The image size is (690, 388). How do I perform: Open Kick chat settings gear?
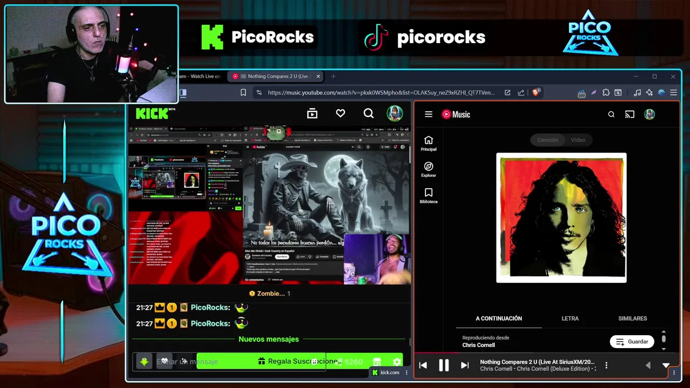[397, 362]
